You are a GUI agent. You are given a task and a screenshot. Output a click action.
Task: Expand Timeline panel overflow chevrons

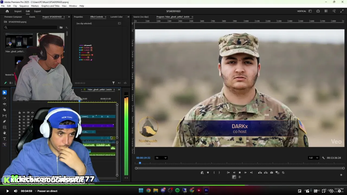pyautogui.click(x=119, y=90)
